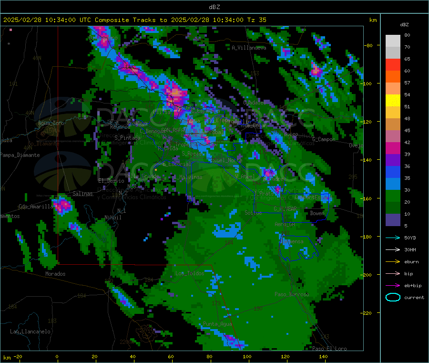Pick the magenta swatch below 42
Image resolution: width=429 pixels, height=363 pixels.
click(393, 148)
